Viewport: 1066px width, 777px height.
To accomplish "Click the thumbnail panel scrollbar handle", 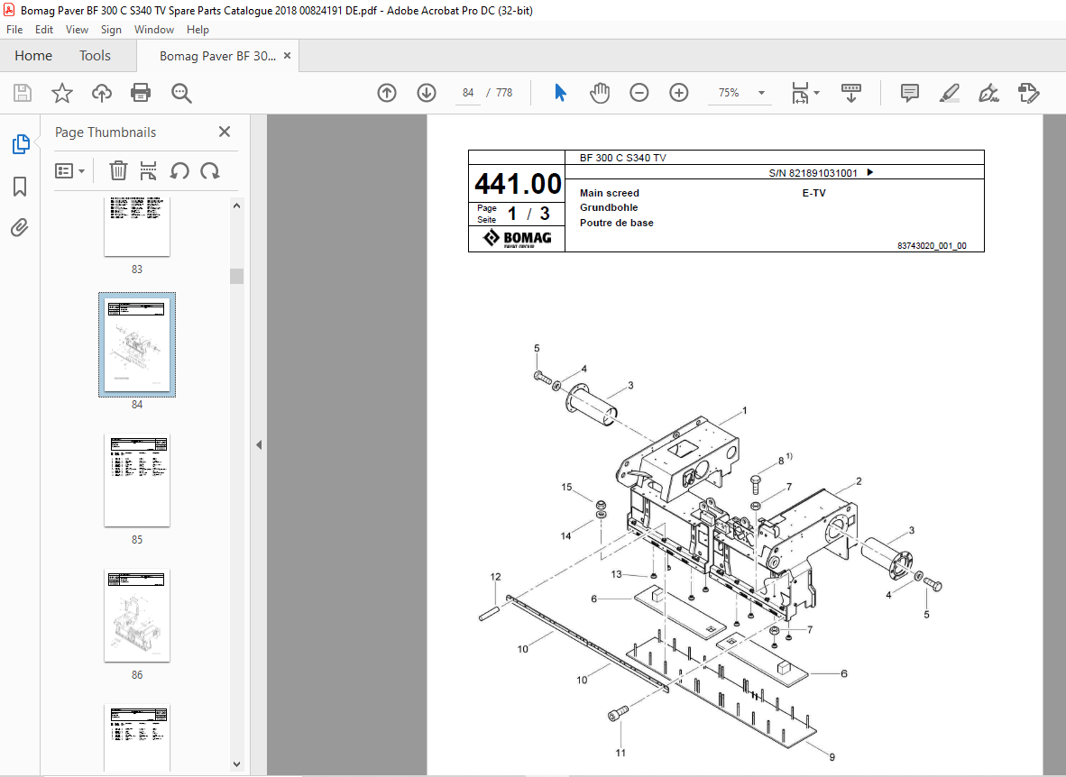I will pyautogui.click(x=236, y=275).
